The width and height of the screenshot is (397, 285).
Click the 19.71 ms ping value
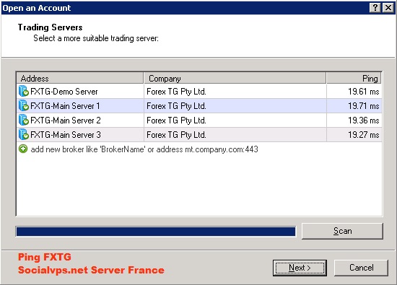pyautogui.click(x=363, y=106)
